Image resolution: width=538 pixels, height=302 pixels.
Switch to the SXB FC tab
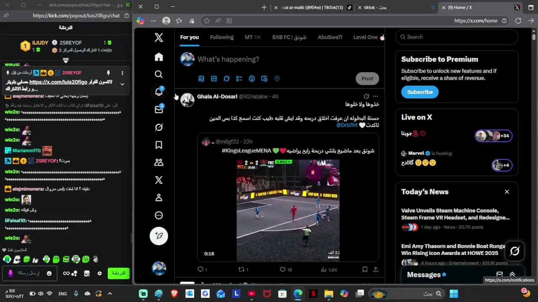coord(289,37)
